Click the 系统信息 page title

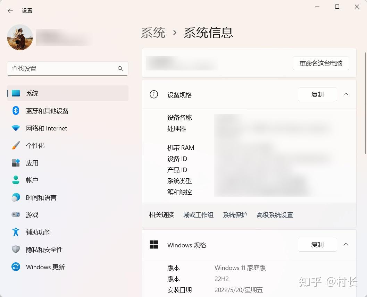click(208, 33)
